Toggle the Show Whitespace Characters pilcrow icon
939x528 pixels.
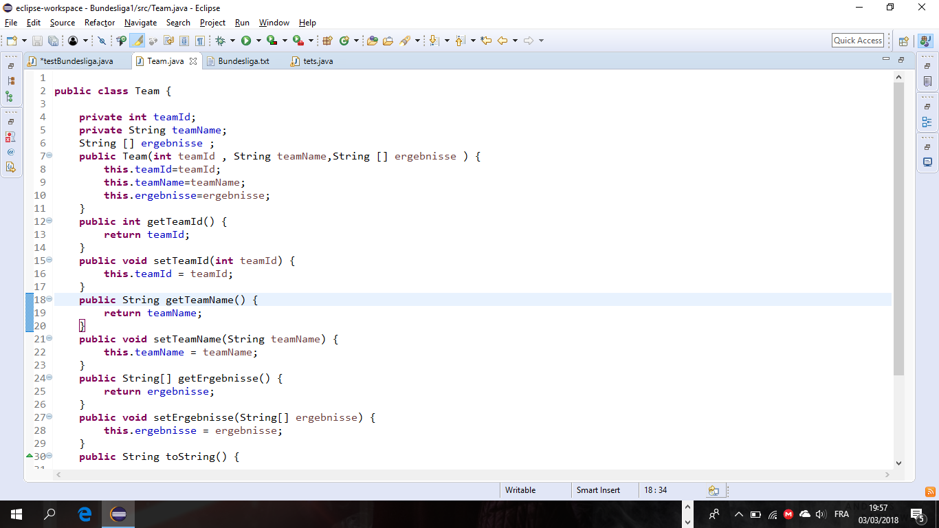pos(200,41)
